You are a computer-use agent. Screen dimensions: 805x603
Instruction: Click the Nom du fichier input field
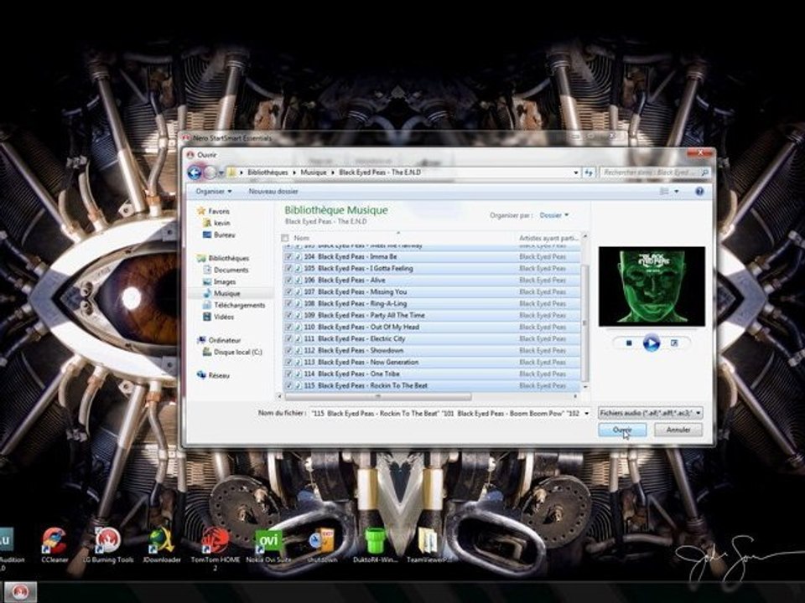point(449,413)
